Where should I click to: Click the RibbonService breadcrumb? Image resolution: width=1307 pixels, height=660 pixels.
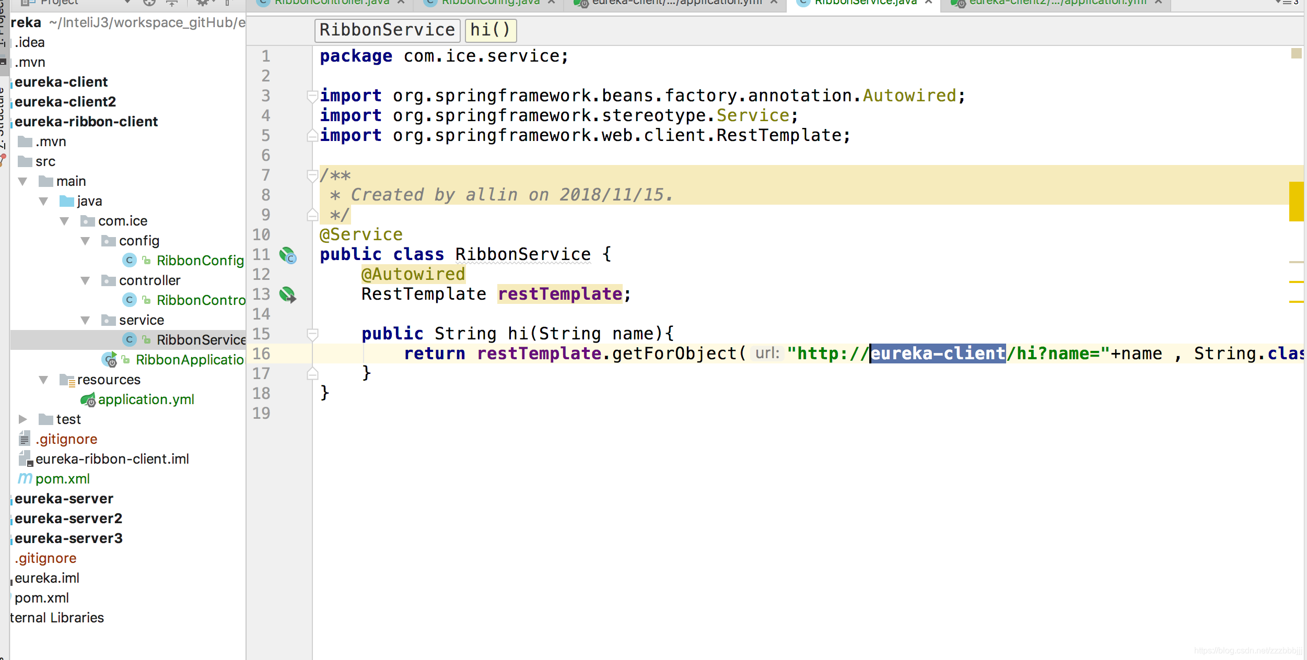pos(387,30)
